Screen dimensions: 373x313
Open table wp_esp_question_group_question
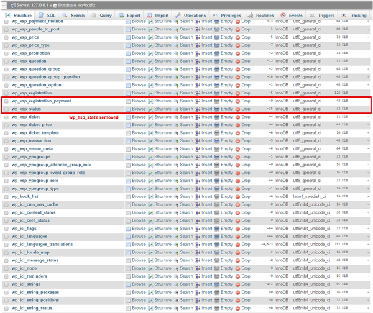click(45, 77)
